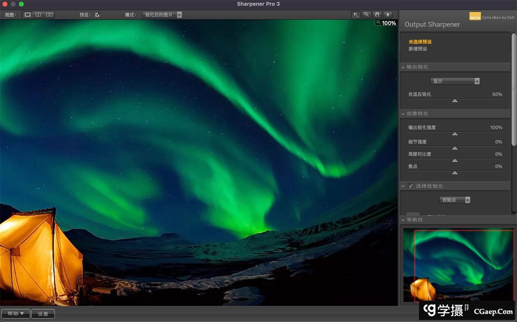Click the lightbulb background color icon
This screenshot has width=517, height=322.
pos(387,15)
